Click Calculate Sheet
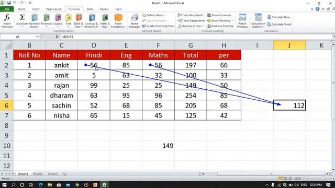This screenshot has height=188, width=335. 279,25
